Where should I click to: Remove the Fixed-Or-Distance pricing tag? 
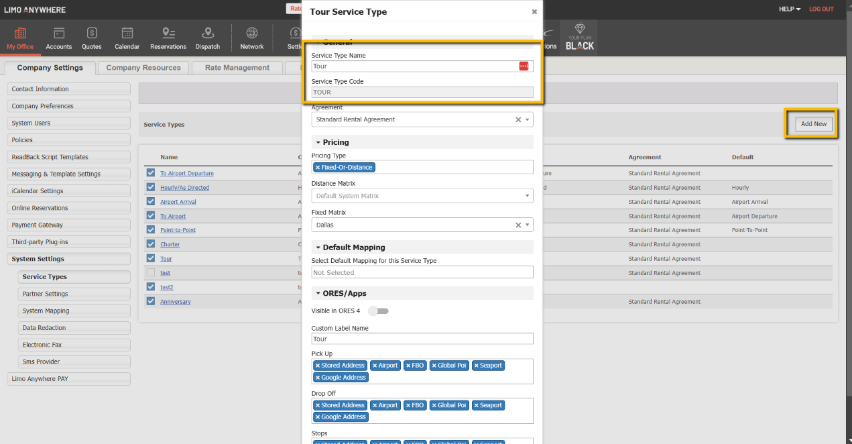pyautogui.click(x=318, y=167)
